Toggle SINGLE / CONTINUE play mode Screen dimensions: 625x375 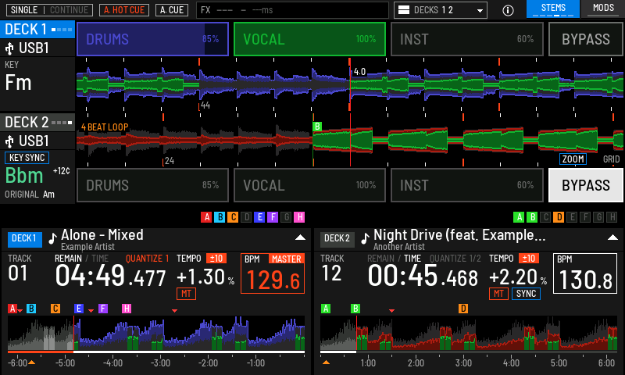49,10
